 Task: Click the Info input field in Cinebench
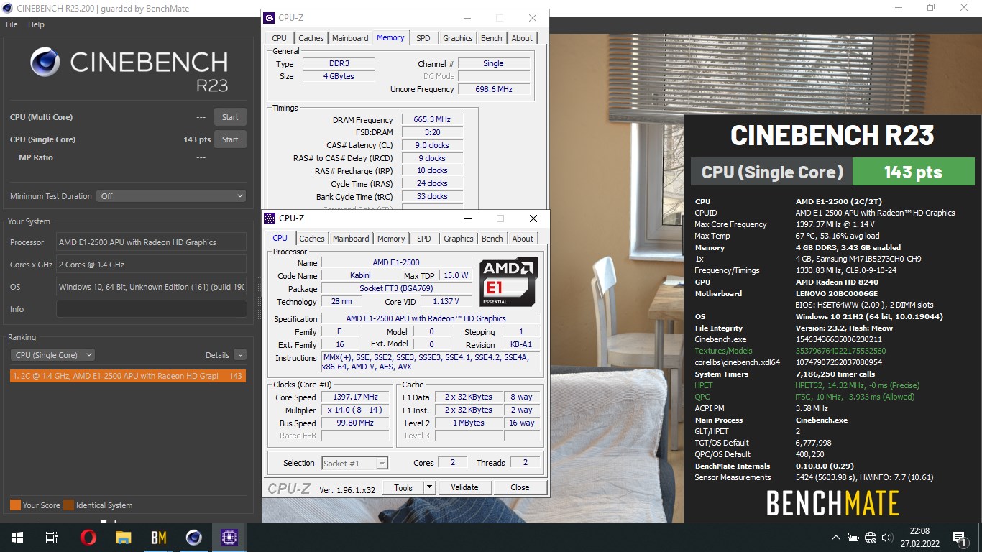click(x=151, y=309)
